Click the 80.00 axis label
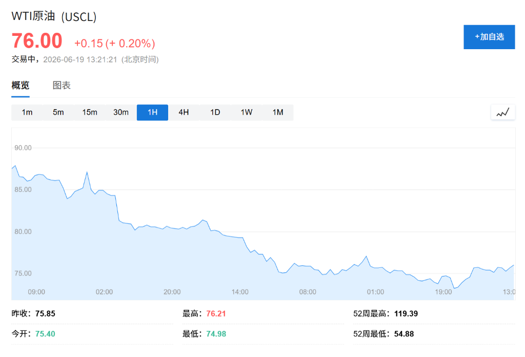The image size is (525, 357). (23, 232)
